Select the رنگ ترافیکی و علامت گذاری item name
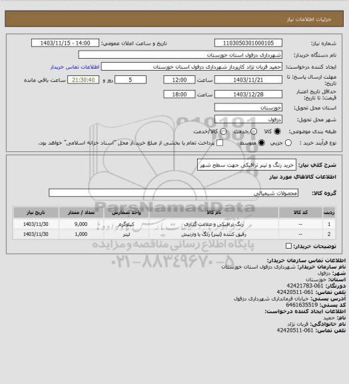The image size is (349, 384). [x=214, y=224]
